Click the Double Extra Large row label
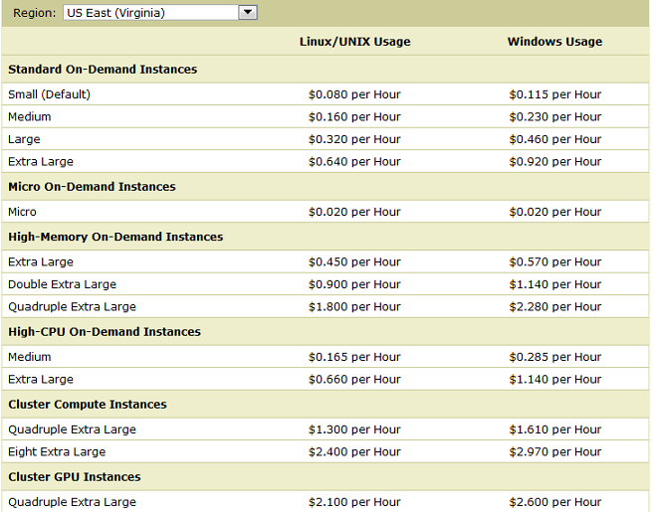The width and height of the screenshot is (655, 512). coord(64,284)
